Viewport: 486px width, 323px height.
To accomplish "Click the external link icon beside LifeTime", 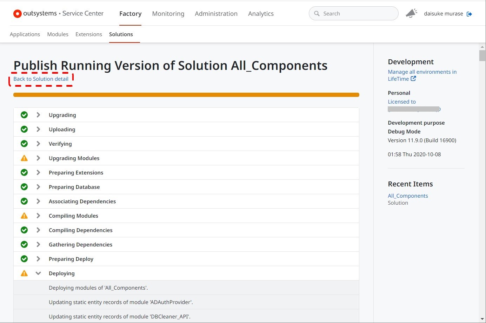I will [413, 79].
